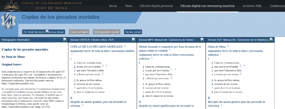
Task: Open the Colaboracio... menu item
Action: pyautogui.click(x=277, y=6)
